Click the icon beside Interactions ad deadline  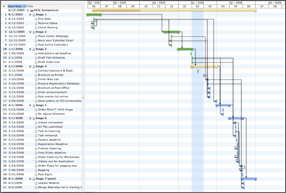pyautogui.click(x=36, y=54)
